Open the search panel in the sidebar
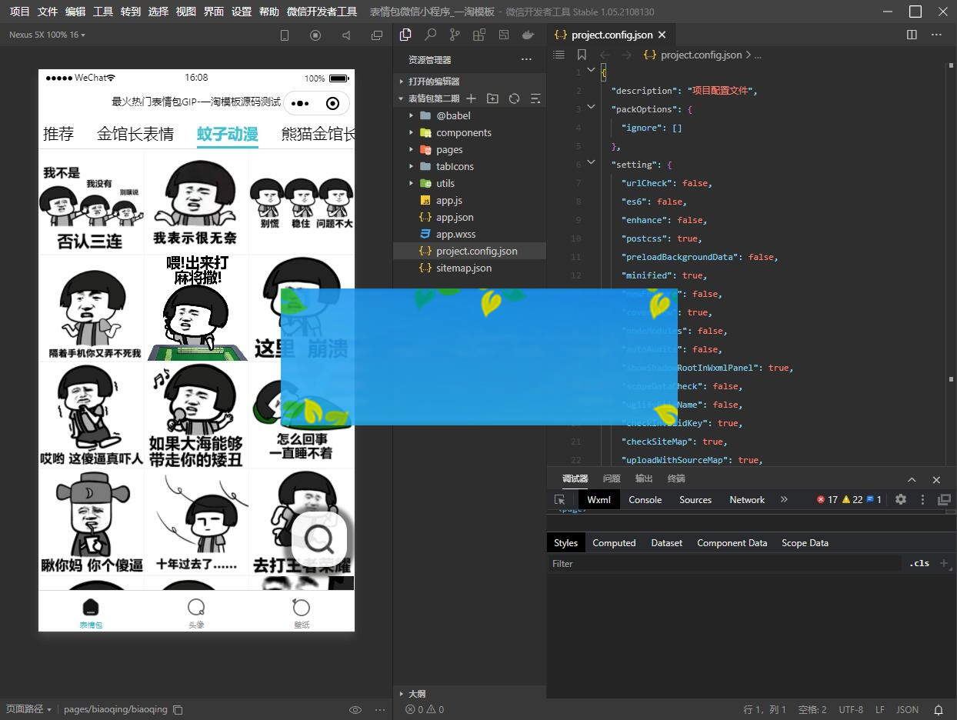This screenshot has height=720, width=957. point(430,35)
